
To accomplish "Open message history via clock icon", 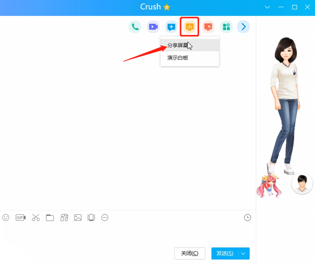I will pyautogui.click(x=248, y=217).
